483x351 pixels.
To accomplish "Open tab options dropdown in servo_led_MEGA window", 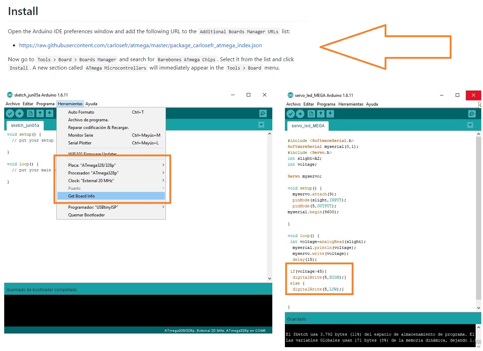I will click(x=470, y=125).
